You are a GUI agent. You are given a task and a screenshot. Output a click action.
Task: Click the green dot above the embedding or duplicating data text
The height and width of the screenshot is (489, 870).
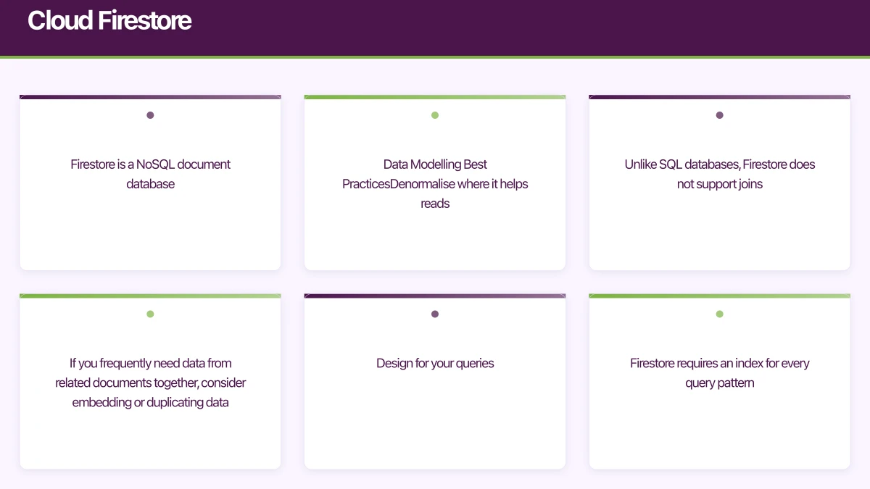(x=150, y=314)
